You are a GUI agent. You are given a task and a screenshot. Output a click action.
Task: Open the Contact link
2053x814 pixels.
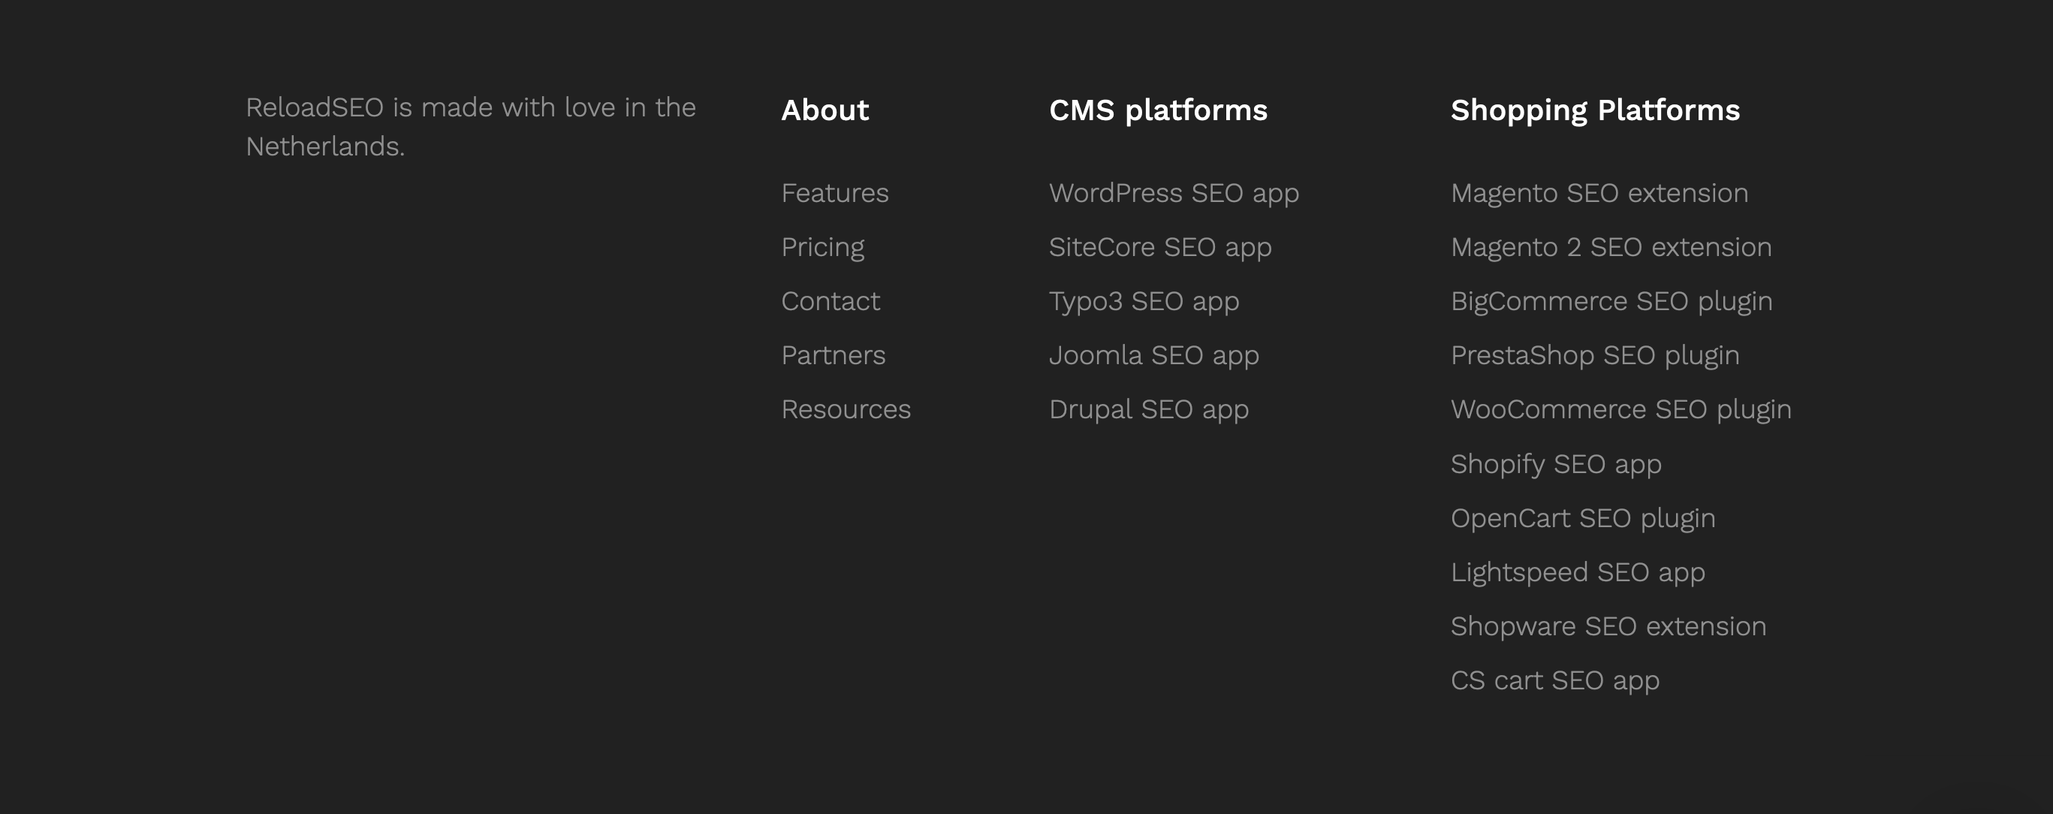click(x=831, y=301)
